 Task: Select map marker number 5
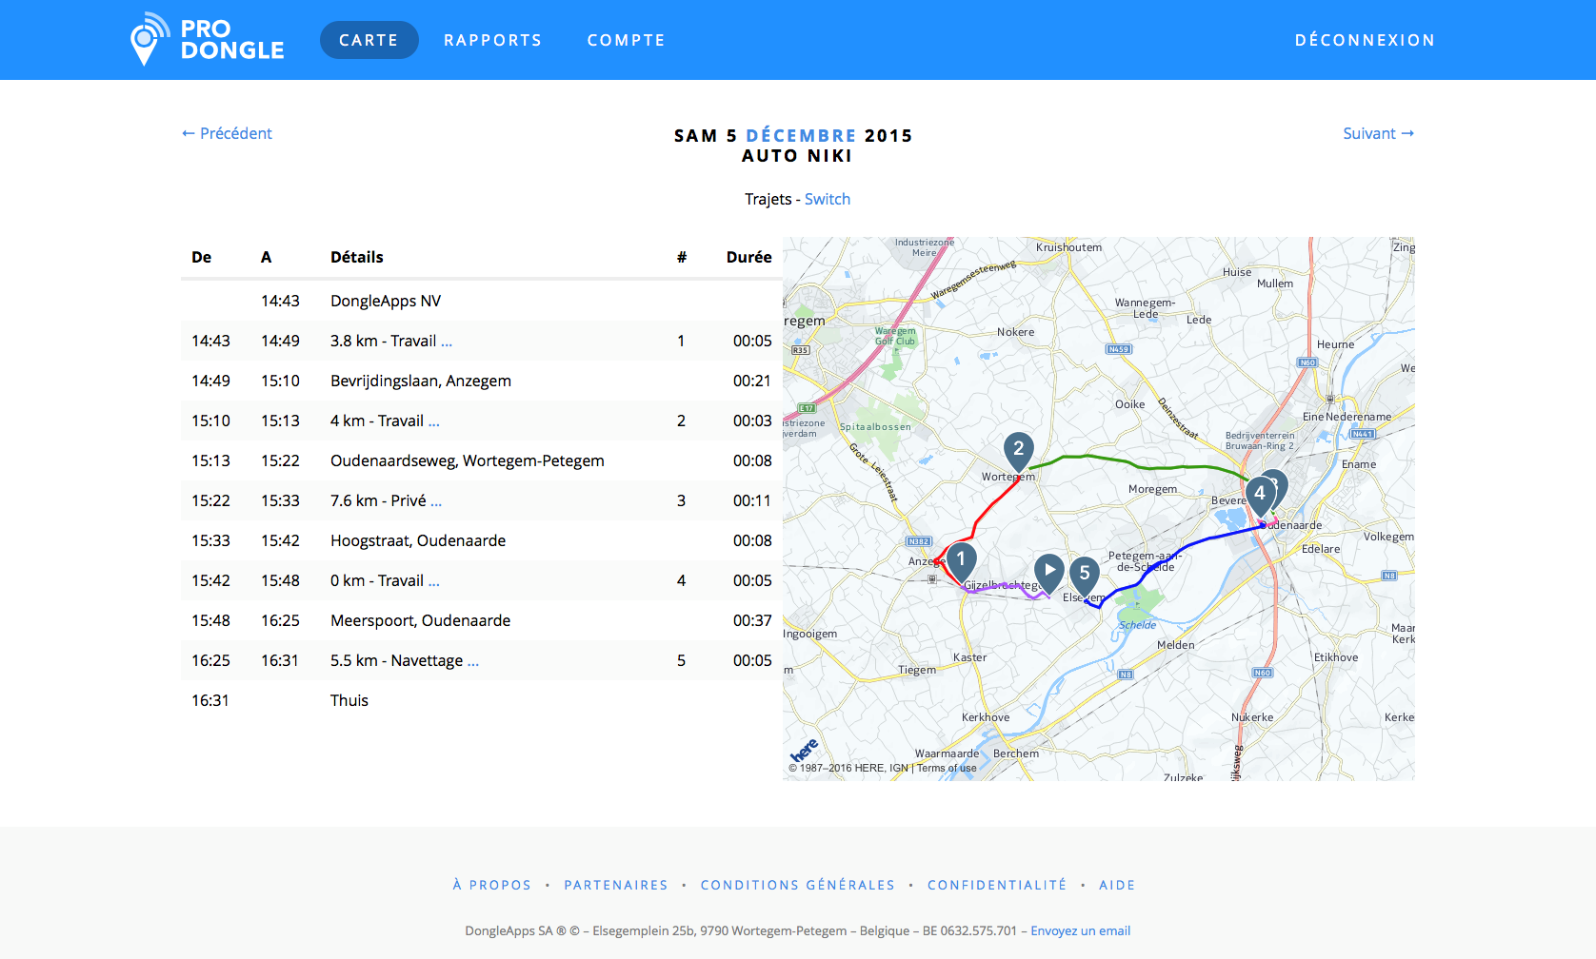pos(1084,574)
